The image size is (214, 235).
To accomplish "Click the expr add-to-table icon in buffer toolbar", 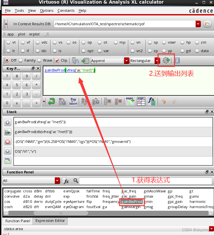I will [130, 101].
